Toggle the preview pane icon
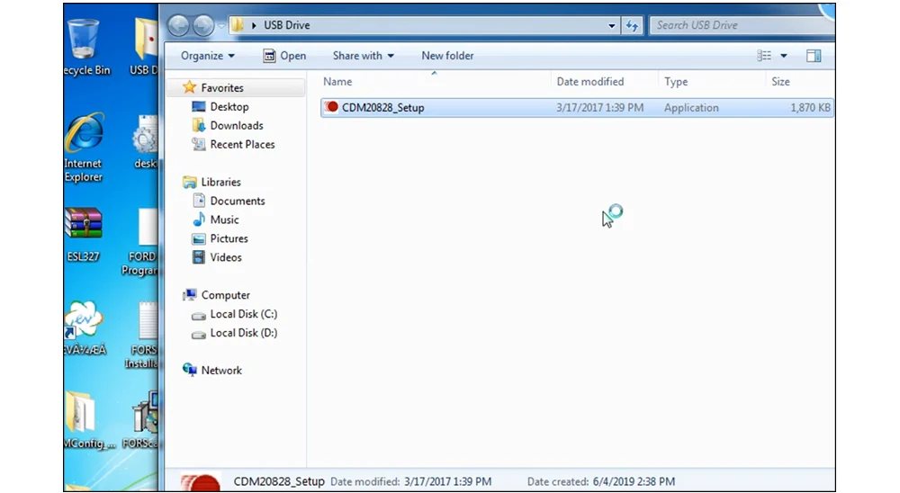This screenshot has width=900, height=493. (x=814, y=56)
